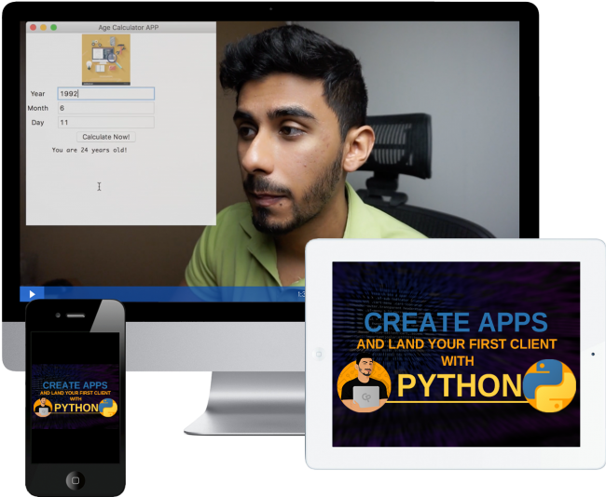Click the Month input field showing 6

[106, 108]
